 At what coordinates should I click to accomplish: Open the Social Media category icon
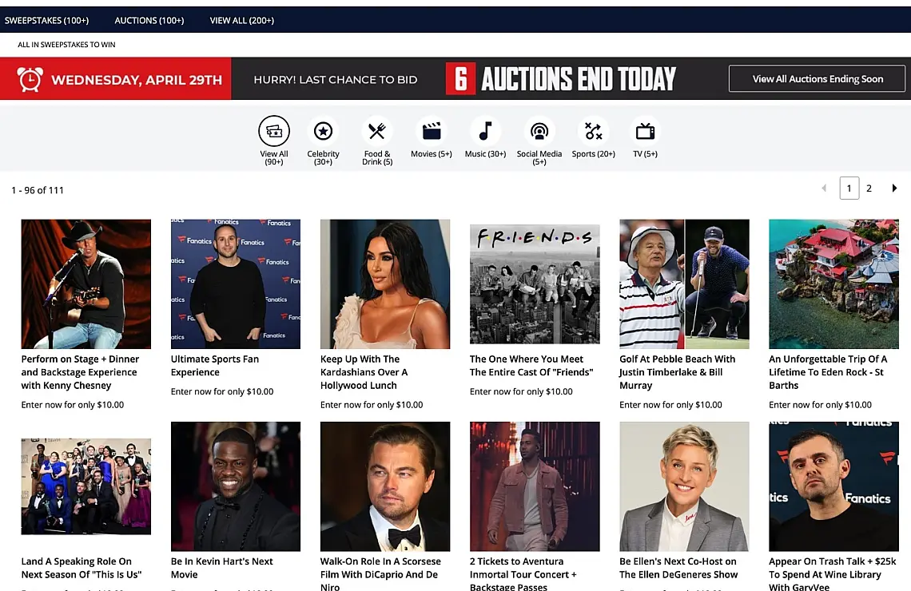click(539, 131)
